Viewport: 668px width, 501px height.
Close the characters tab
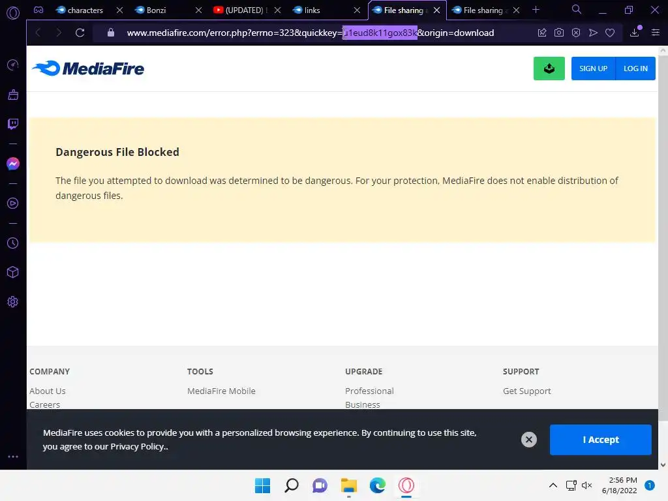(120, 10)
